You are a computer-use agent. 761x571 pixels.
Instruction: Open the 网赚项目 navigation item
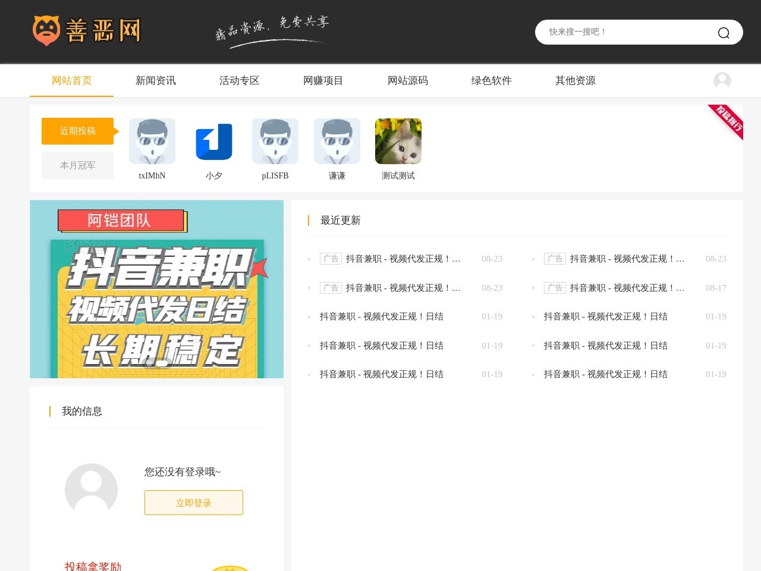coord(323,80)
